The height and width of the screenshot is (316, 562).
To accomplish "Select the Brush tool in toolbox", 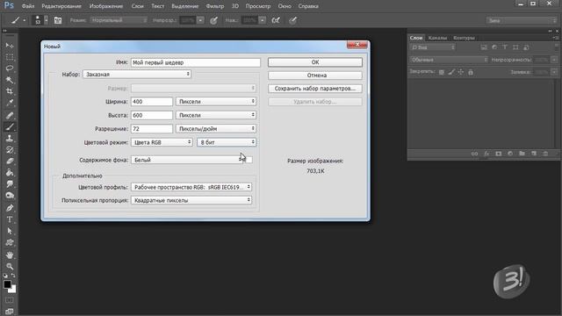I will pyautogui.click(x=10, y=126).
